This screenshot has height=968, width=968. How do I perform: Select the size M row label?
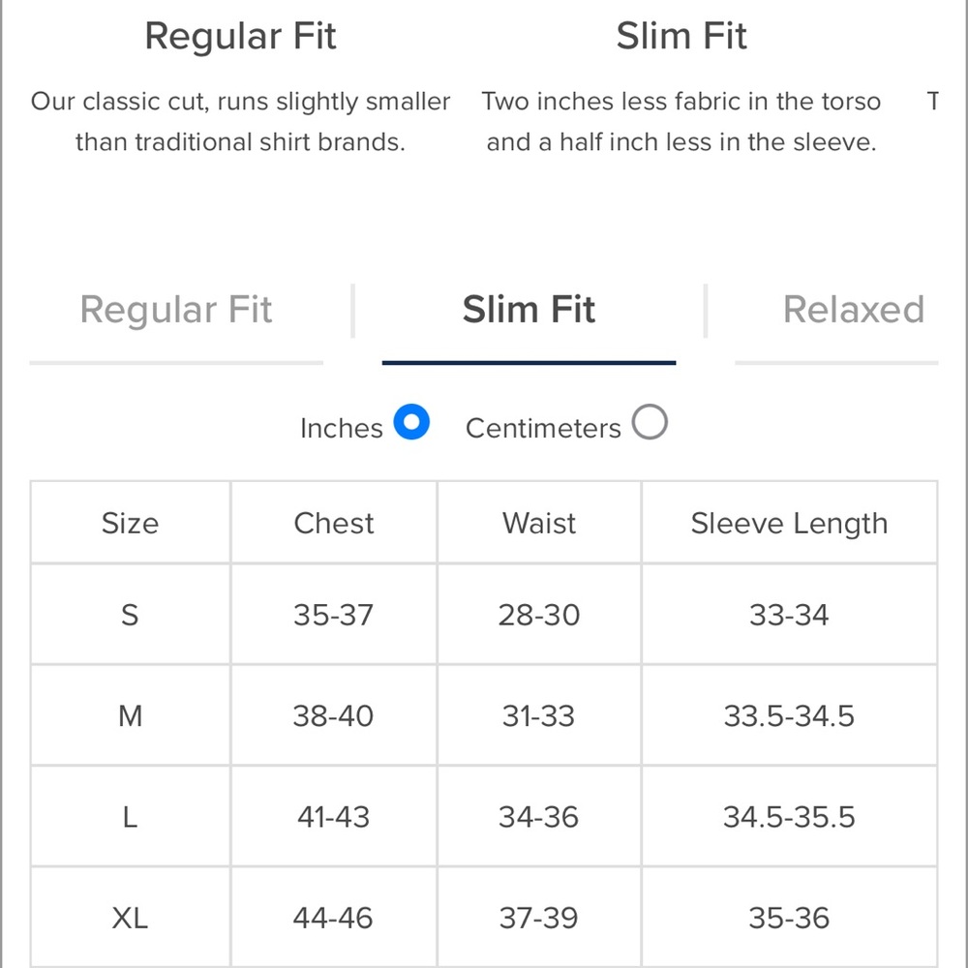pyautogui.click(x=131, y=716)
